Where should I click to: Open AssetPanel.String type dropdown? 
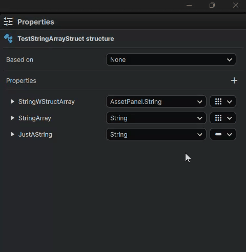pos(156,101)
